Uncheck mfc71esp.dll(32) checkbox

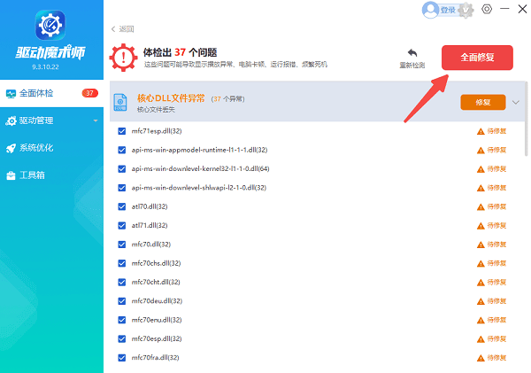point(122,131)
